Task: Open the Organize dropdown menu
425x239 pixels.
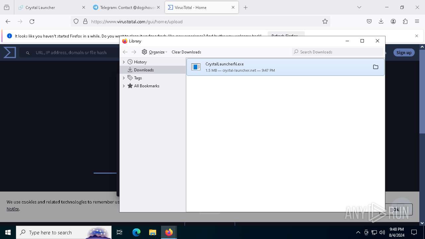Action: [154, 52]
